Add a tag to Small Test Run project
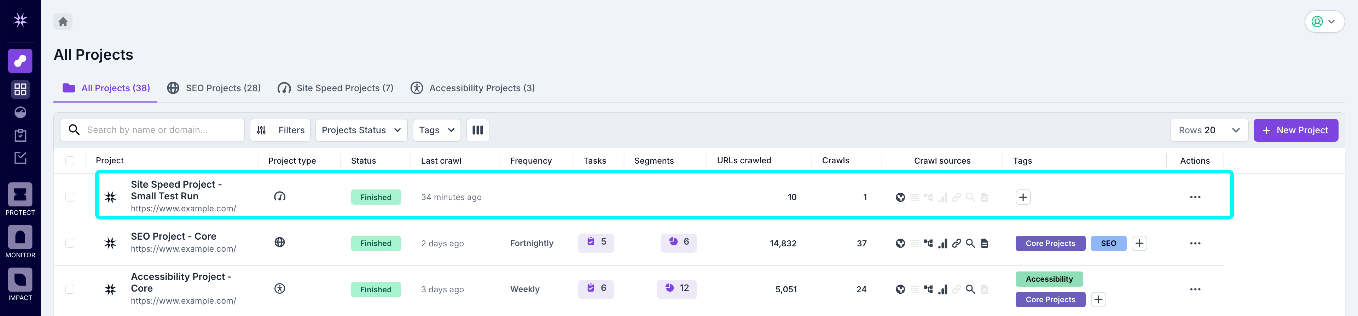Viewport: 1358px width, 316px height. coord(1023,198)
